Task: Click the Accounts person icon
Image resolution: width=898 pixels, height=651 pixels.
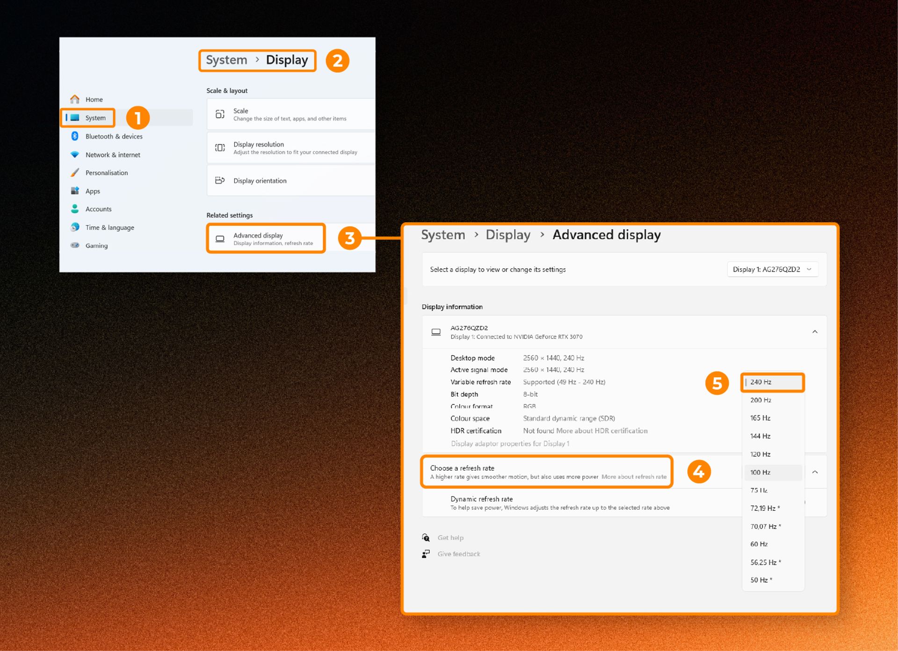Action: (75, 209)
